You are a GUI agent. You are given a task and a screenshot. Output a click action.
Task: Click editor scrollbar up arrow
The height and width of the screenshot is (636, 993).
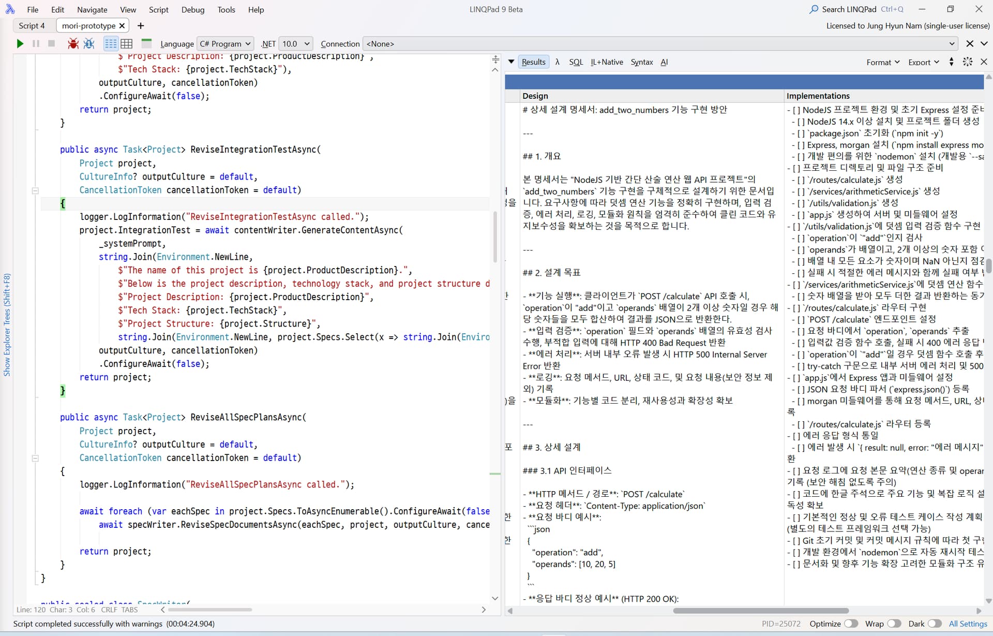[x=495, y=70]
